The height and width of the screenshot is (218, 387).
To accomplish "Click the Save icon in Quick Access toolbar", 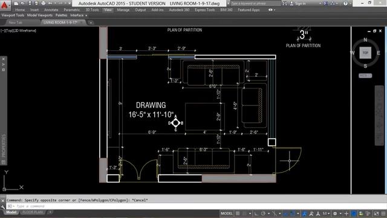I will point(30,4).
